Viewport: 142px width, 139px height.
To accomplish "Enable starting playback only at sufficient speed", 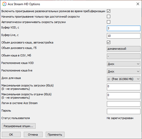I will [x=108, y=17].
